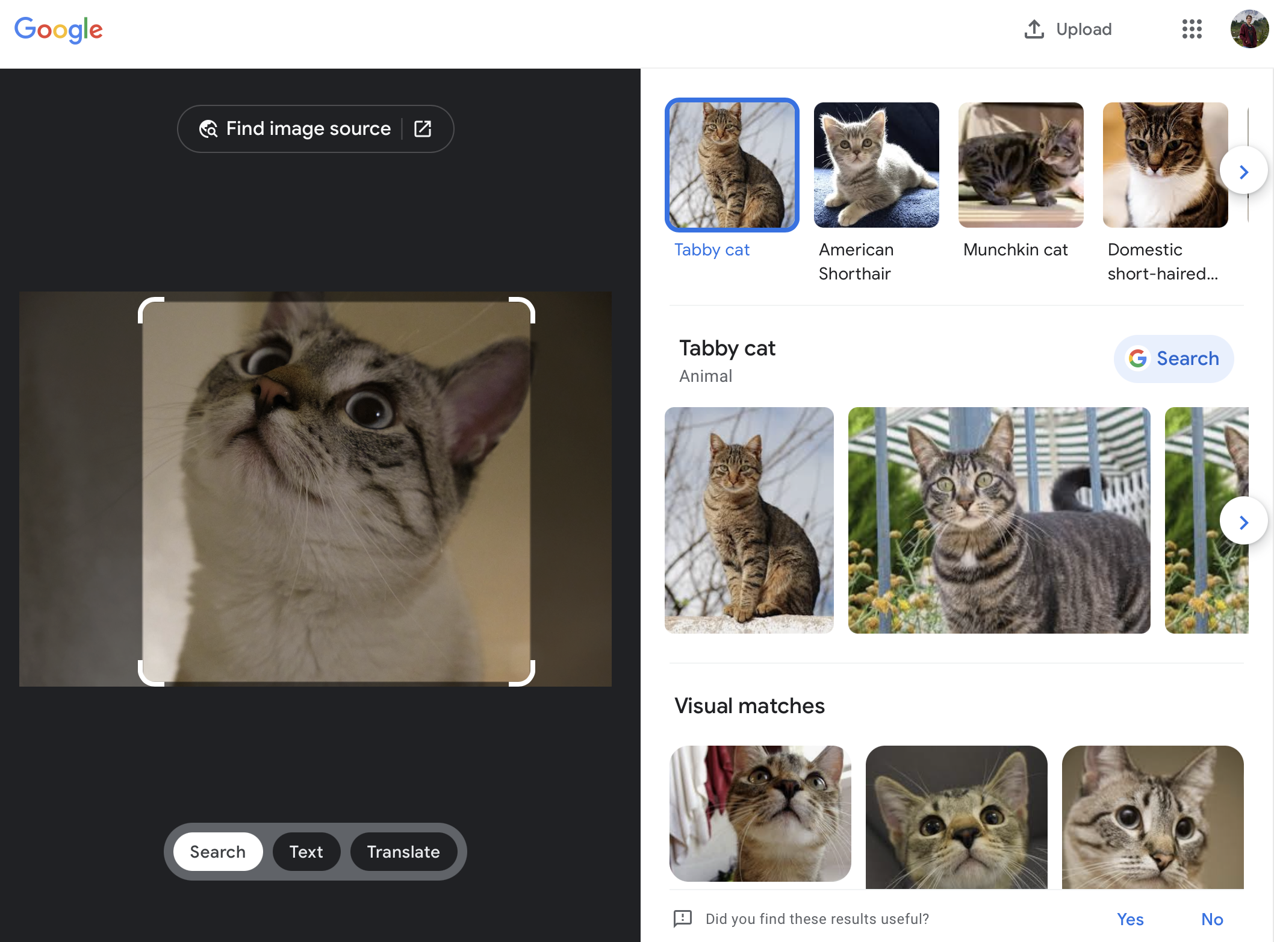The image size is (1274, 942).
Task: Open the Upload option
Action: (1067, 29)
